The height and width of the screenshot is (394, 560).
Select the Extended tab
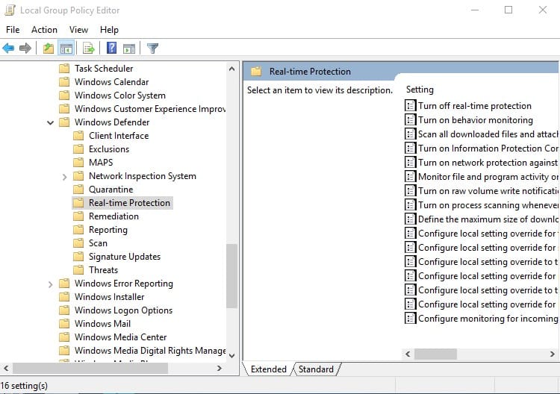268,369
